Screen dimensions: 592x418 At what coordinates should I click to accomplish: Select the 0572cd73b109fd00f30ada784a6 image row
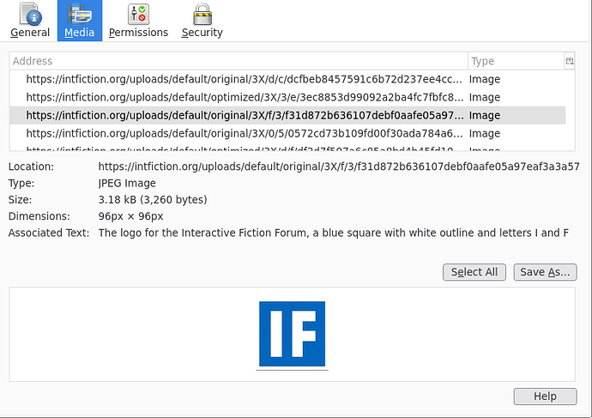tap(287, 134)
